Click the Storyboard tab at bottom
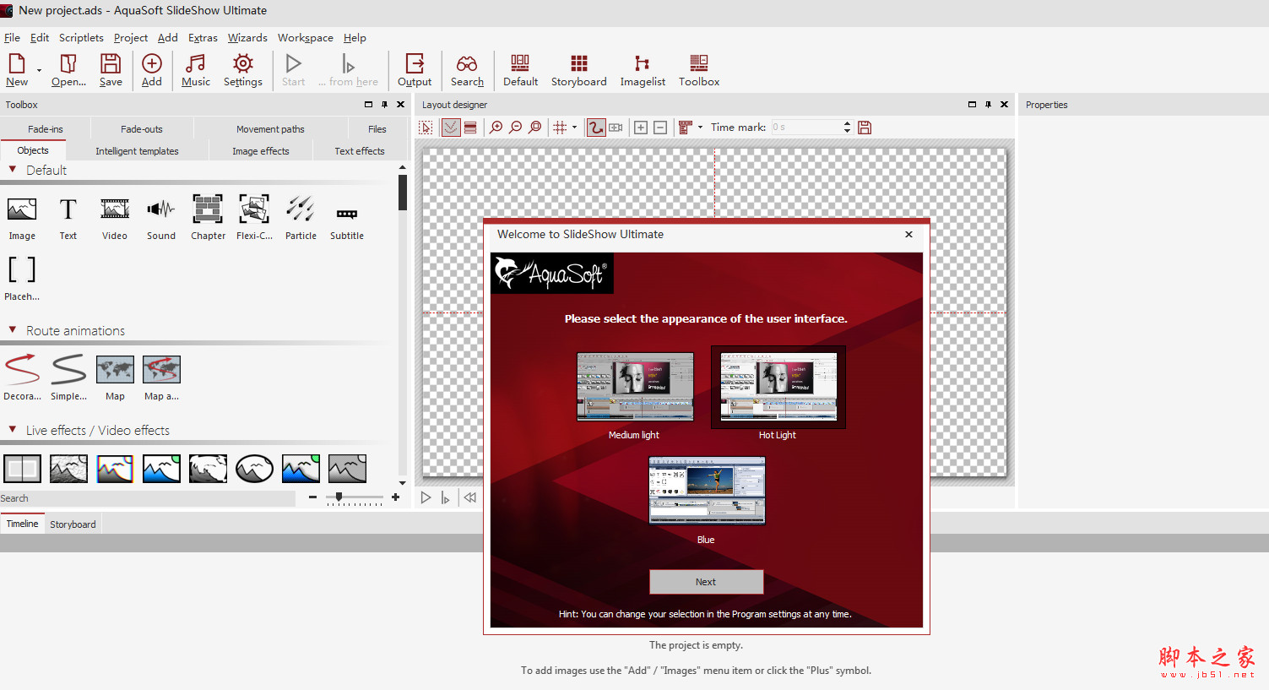1269x690 pixels. pos(73,524)
